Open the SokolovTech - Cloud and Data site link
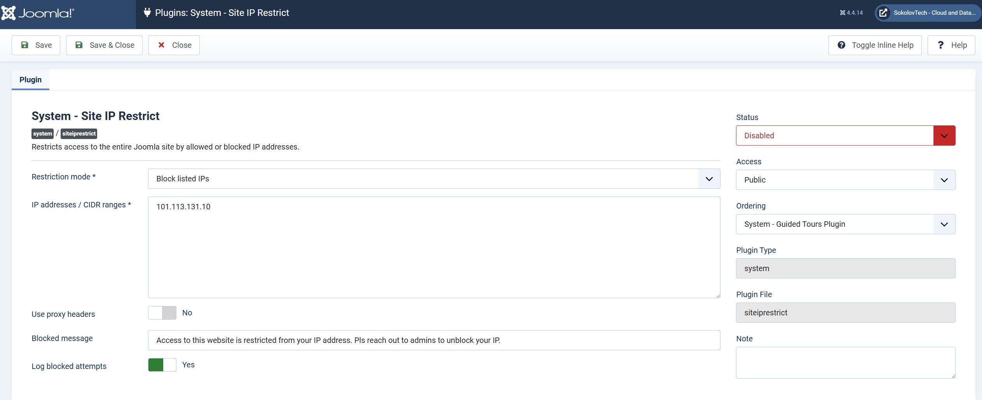This screenshot has height=400, width=982. pyautogui.click(x=928, y=13)
